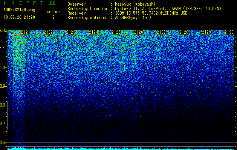This screenshot has width=237, height=150.
Task: Click the 2124 time axis label
Action: click(93, 32)
